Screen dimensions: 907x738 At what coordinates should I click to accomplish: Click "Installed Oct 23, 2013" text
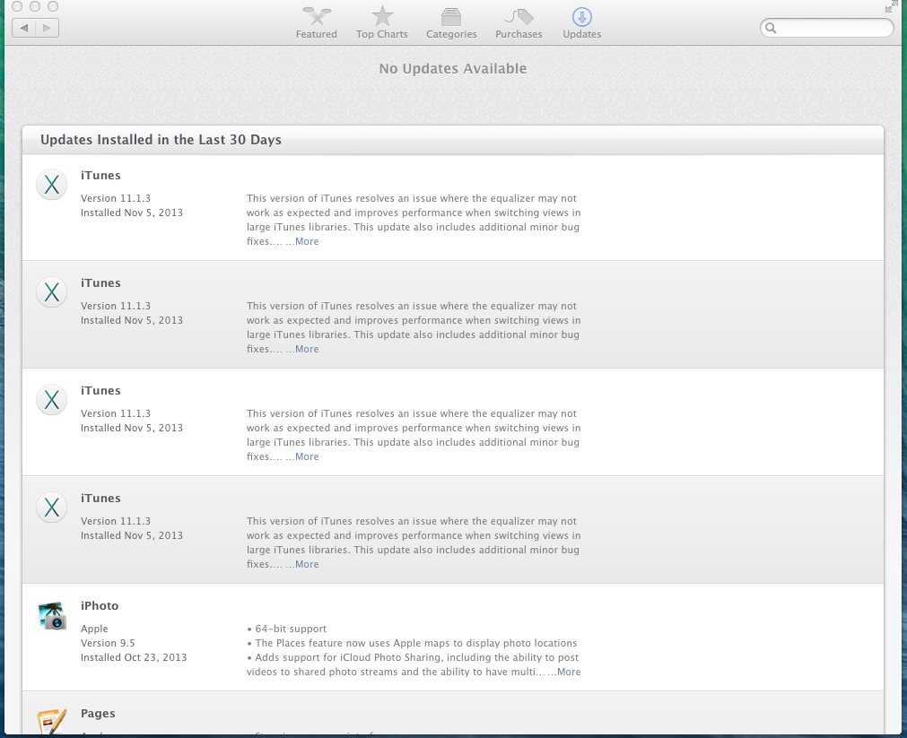point(134,657)
